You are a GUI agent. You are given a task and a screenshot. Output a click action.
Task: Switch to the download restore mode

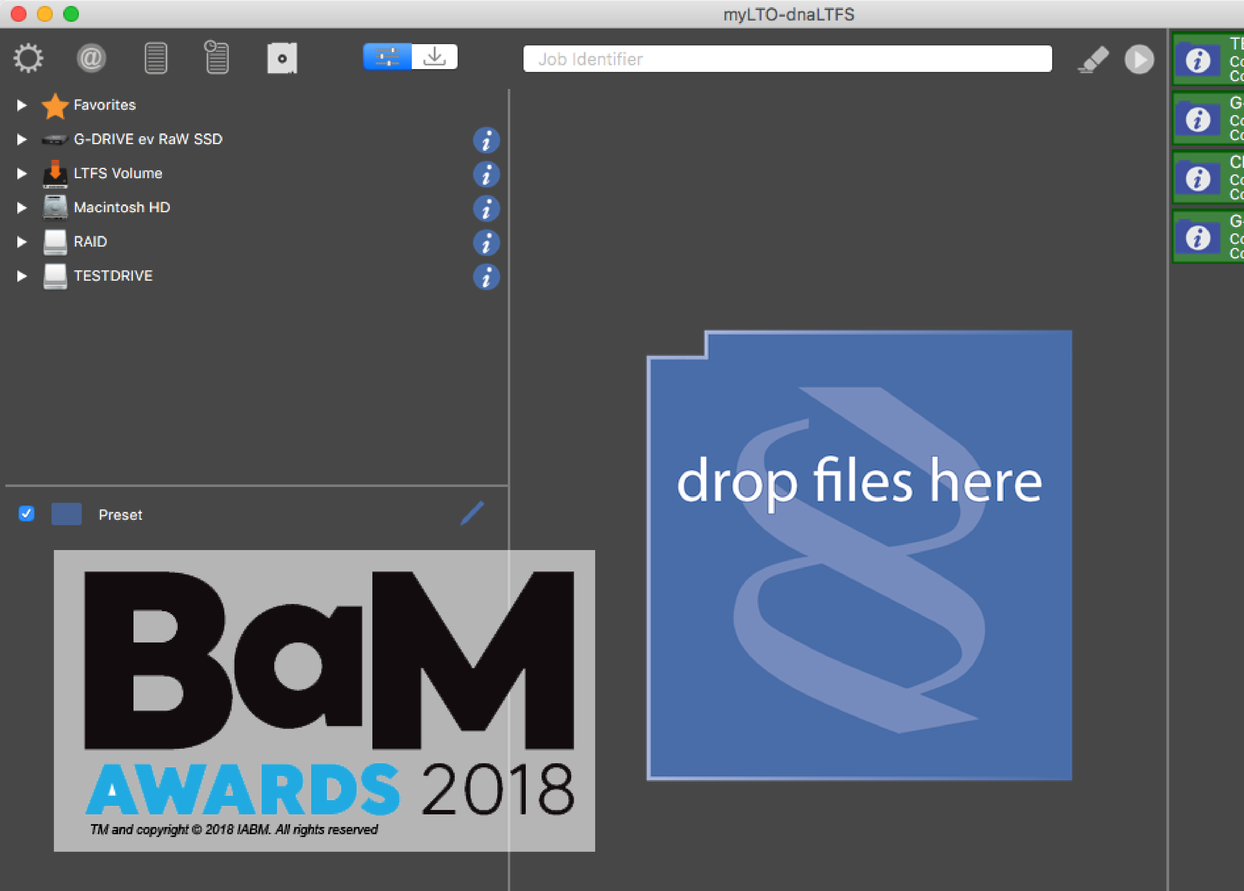pyautogui.click(x=435, y=57)
